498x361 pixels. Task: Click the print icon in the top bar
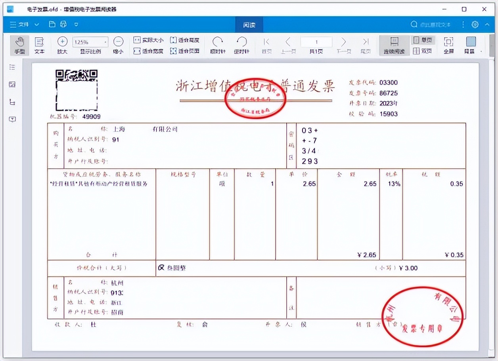click(x=63, y=24)
